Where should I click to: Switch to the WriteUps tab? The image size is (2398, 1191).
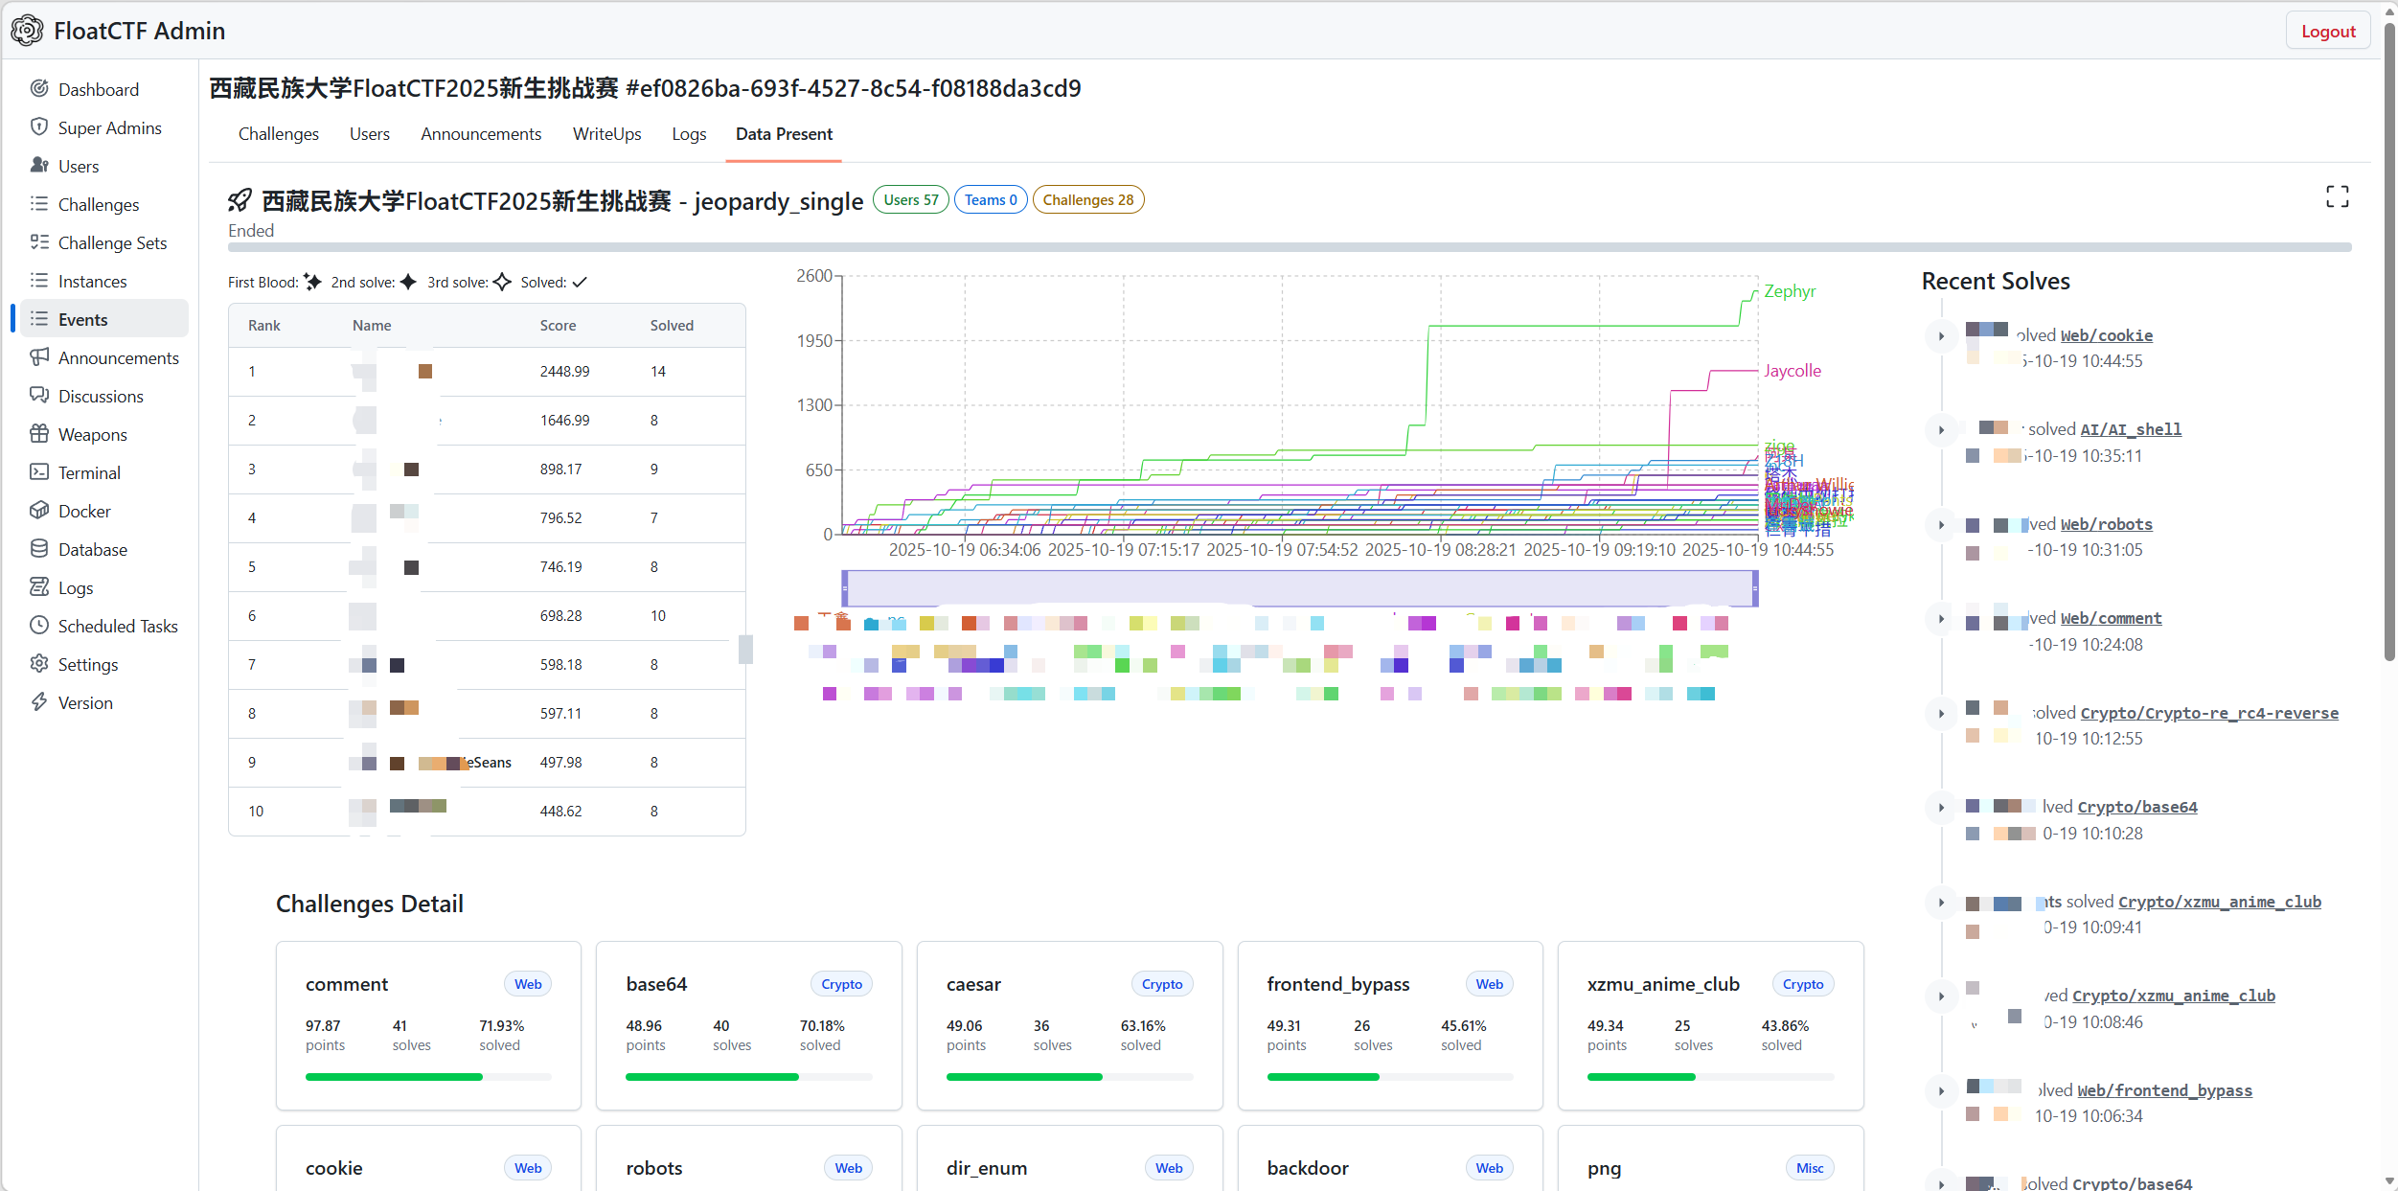pyautogui.click(x=606, y=134)
